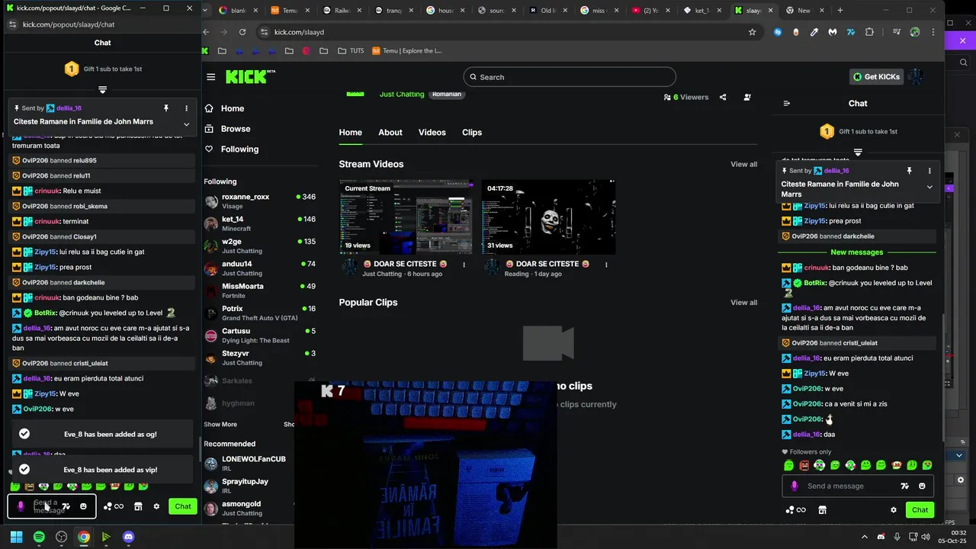976x549 pixels.
Task: Click Get KICKs button
Action: [877, 77]
